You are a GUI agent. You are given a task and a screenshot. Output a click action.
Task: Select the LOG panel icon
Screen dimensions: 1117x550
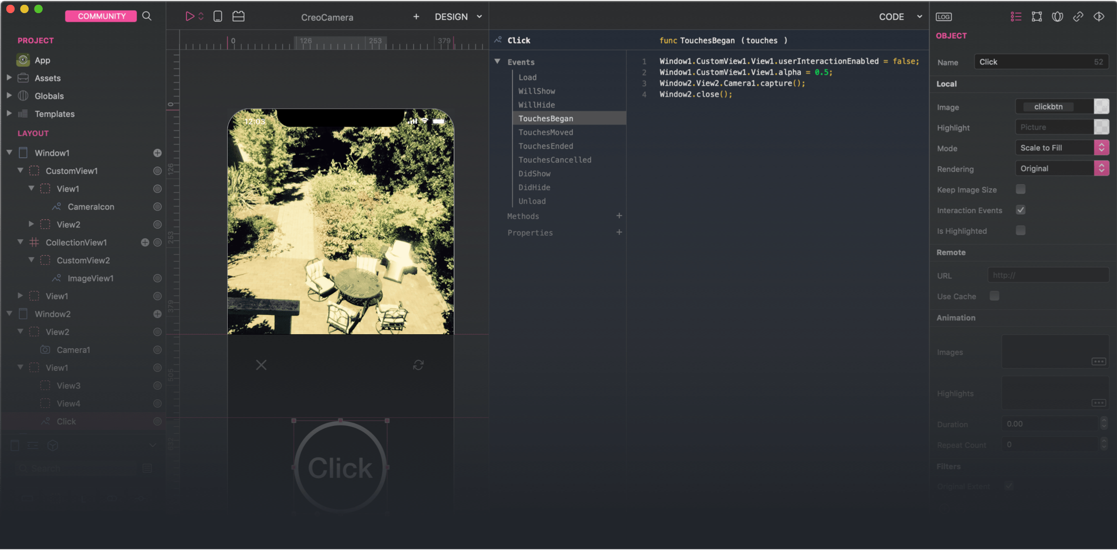tap(944, 16)
